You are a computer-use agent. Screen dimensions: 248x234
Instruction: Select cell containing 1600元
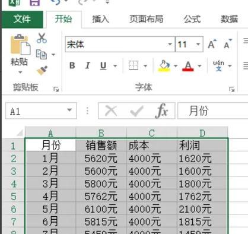pyautogui.click(x=202, y=171)
